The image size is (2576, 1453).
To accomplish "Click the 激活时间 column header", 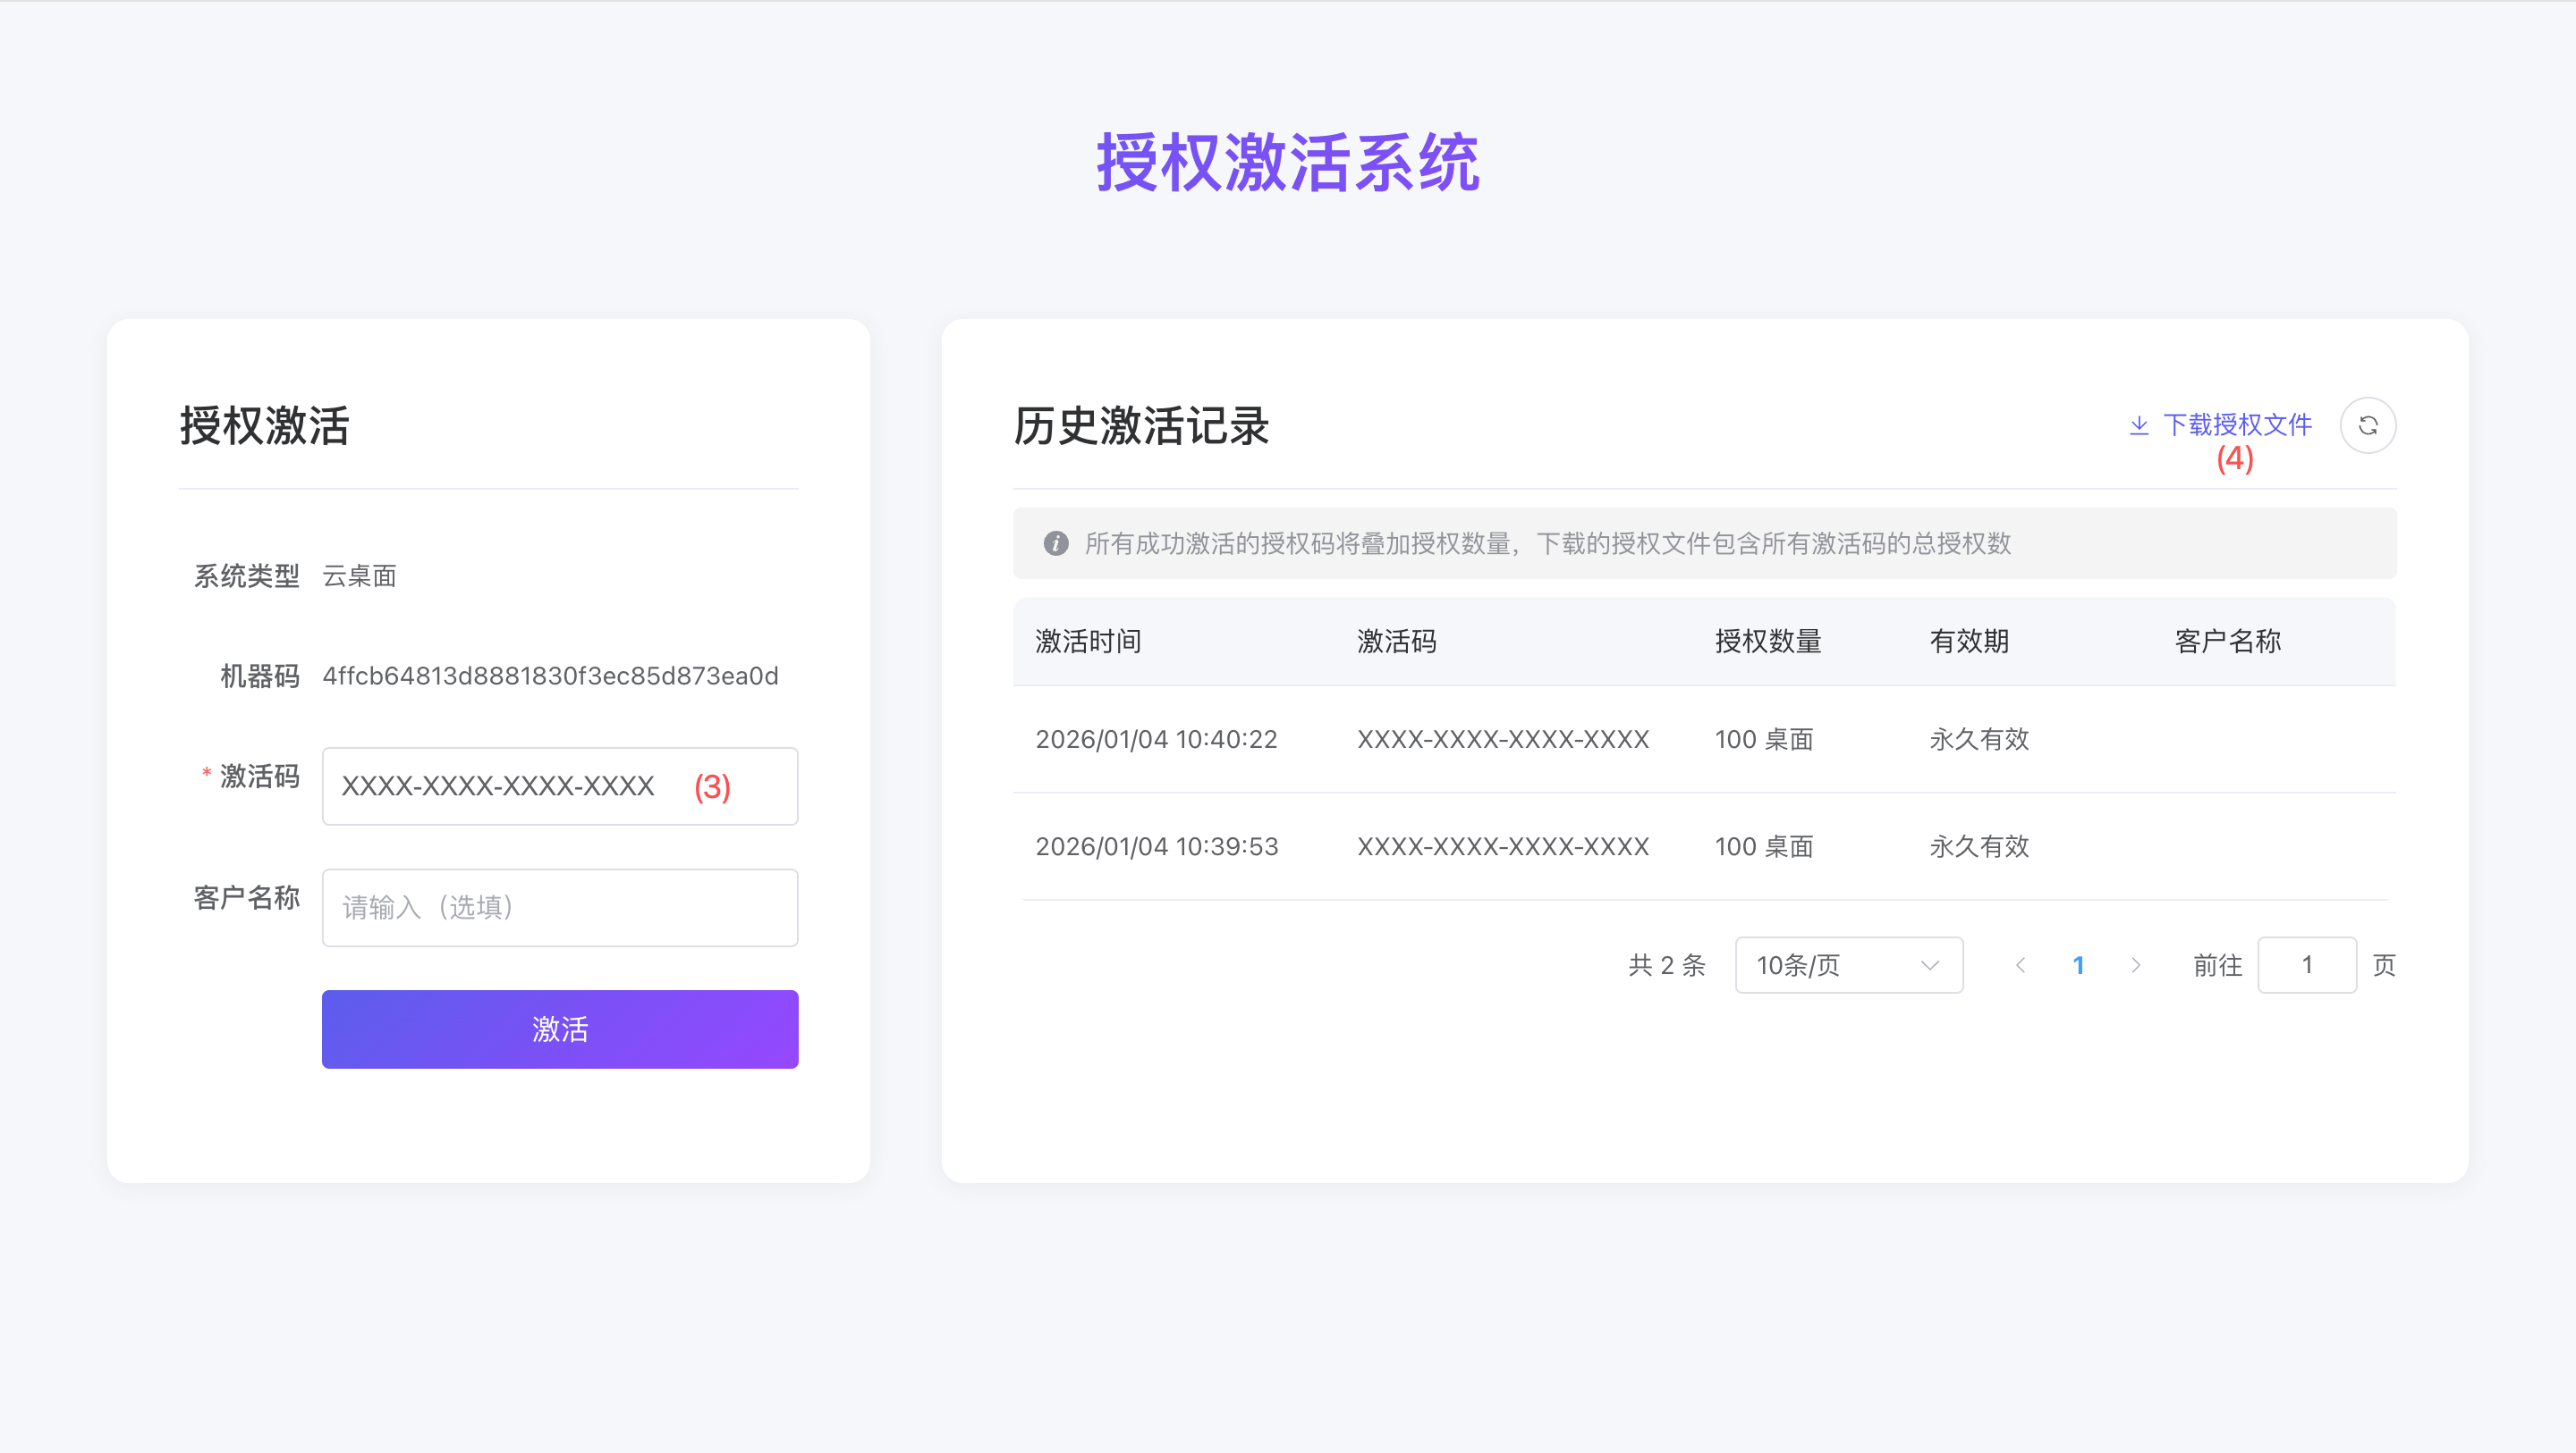I will [1088, 642].
